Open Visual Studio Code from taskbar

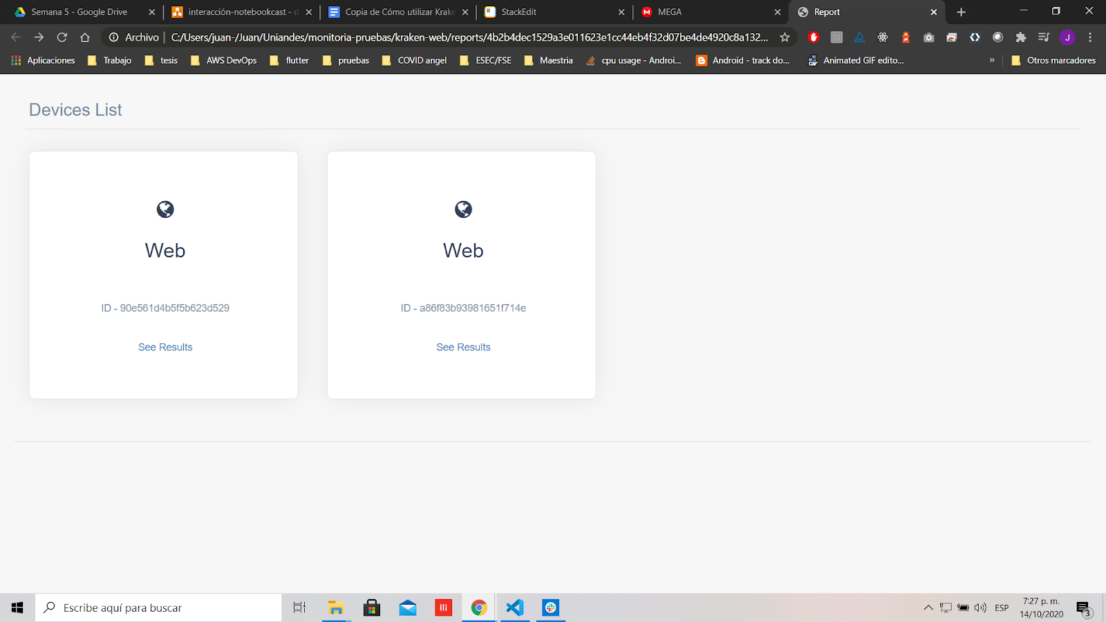click(x=514, y=607)
